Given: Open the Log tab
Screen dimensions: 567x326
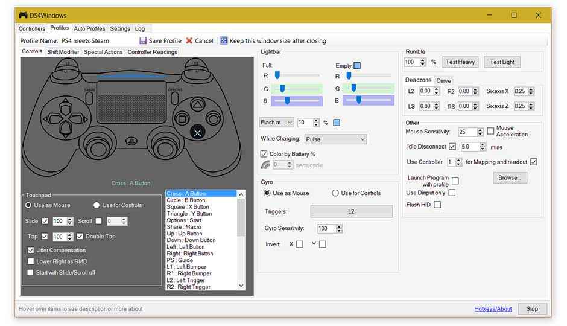Looking at the screenshot, I should [x=140, y=28].
